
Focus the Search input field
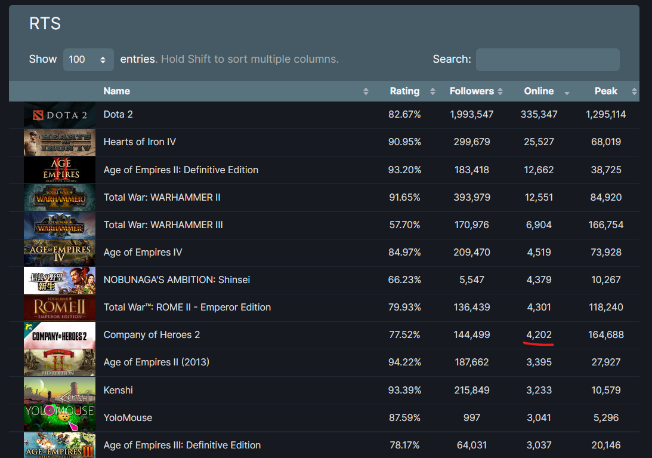coord(547,60)
